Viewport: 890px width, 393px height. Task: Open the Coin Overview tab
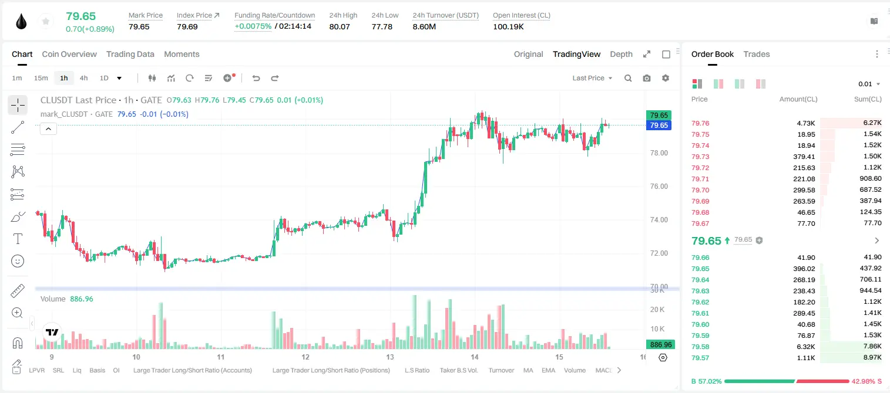click(69, 54)
